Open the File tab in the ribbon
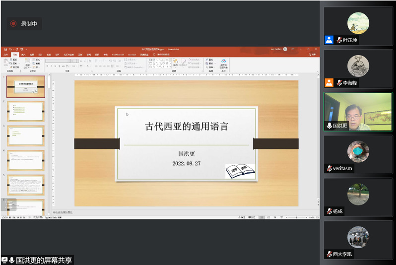 [x=5, y=54]
